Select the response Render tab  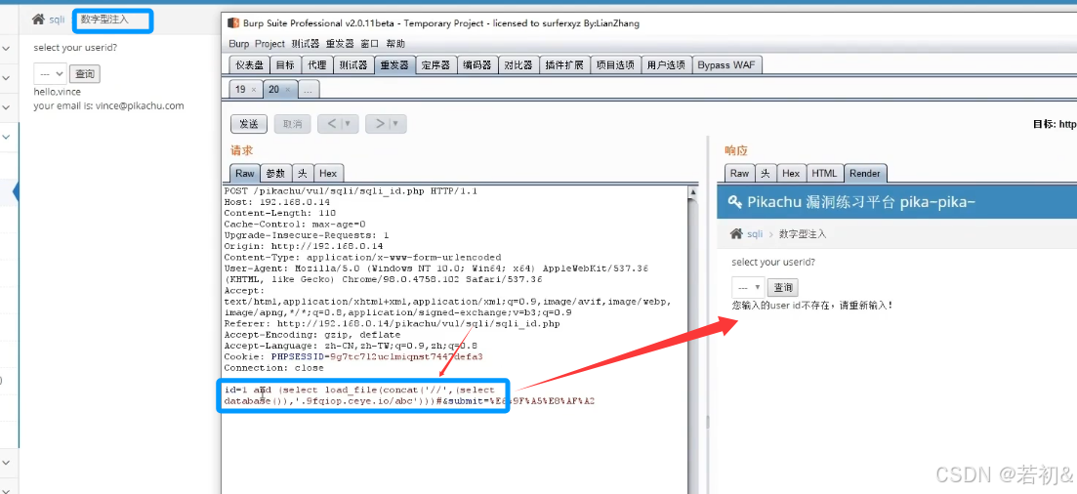pos(865,173)
